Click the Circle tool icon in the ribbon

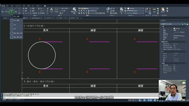pos(12,9)
